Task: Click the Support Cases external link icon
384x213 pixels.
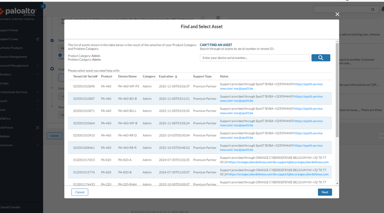Action: click(x=38, y=39)
